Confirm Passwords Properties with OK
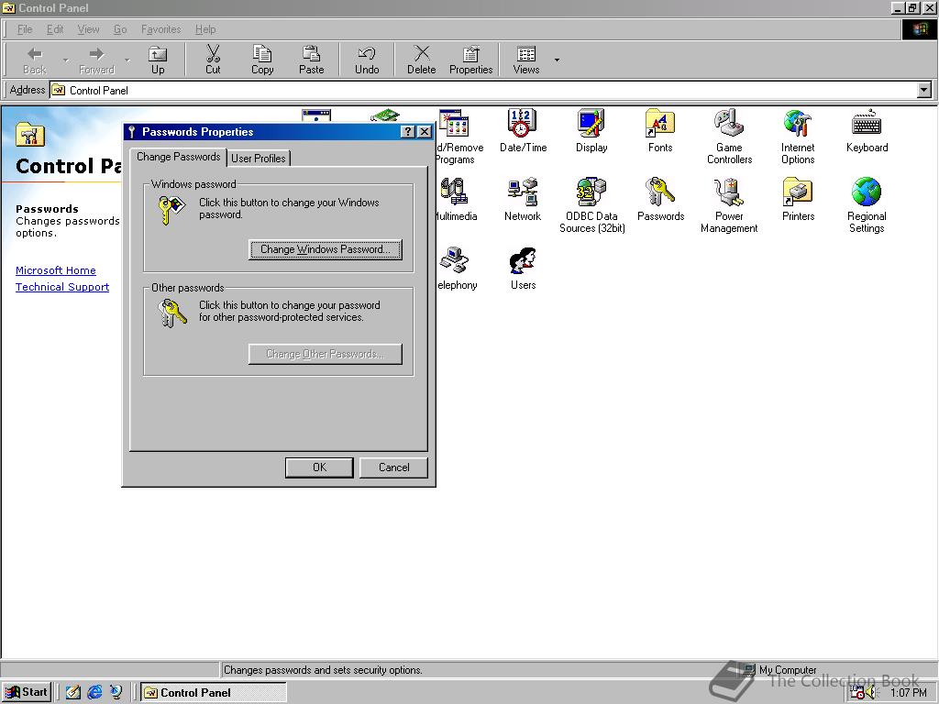This screenshot has width=939, height=704. (x=319, y=467)
